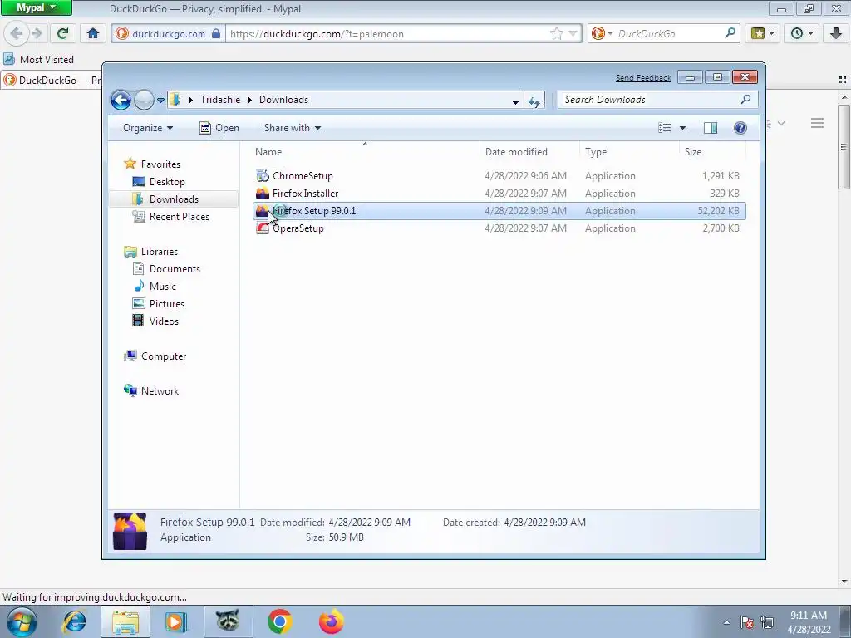Open Explorer Help question mark icon

pyautogui.click(x=740, y=128)
